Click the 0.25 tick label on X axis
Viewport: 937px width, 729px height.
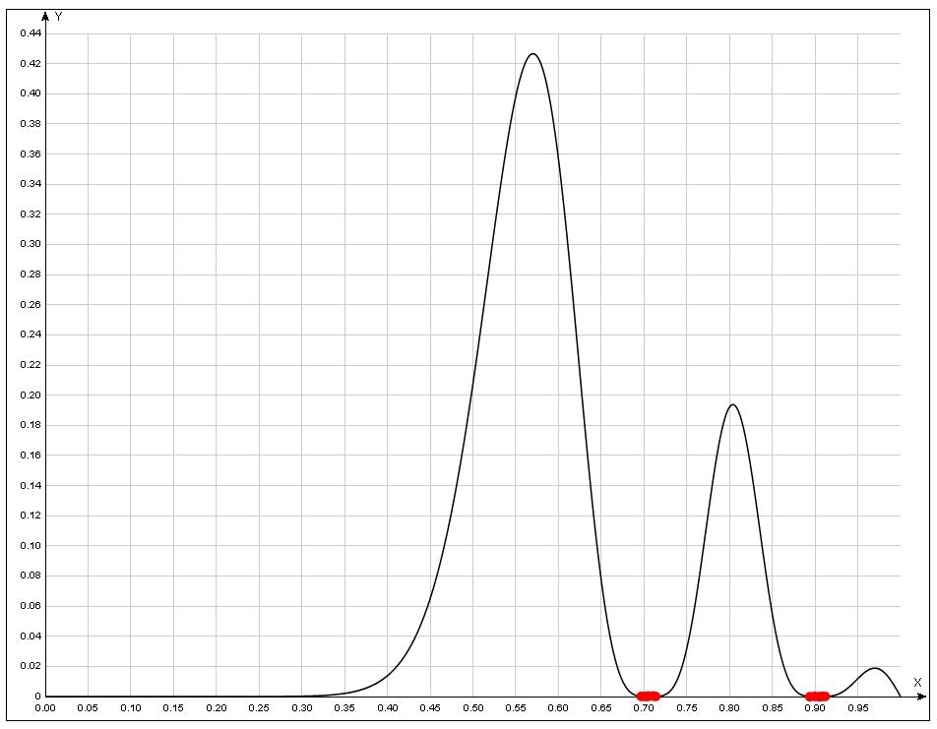[x=259, y=708]
